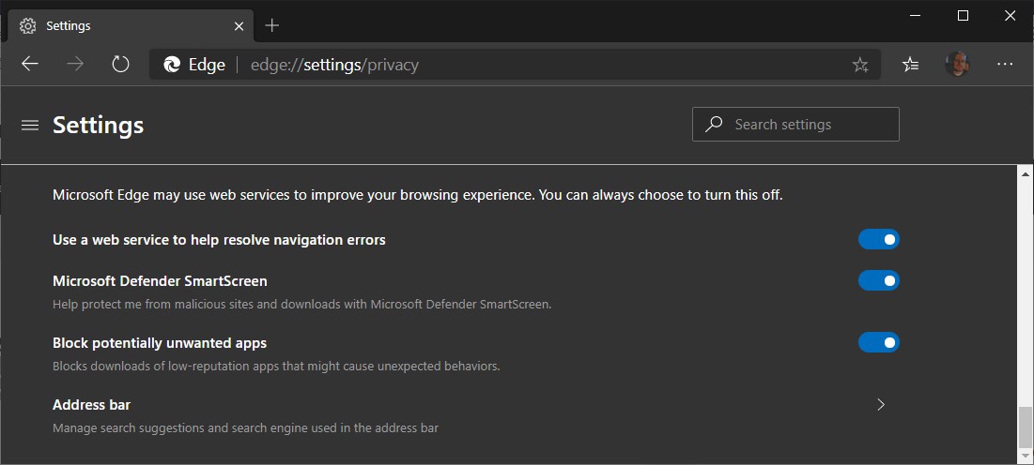1034x465 pixels.
Task: Click the forward navigation arrow
Action: coord(75,64)
